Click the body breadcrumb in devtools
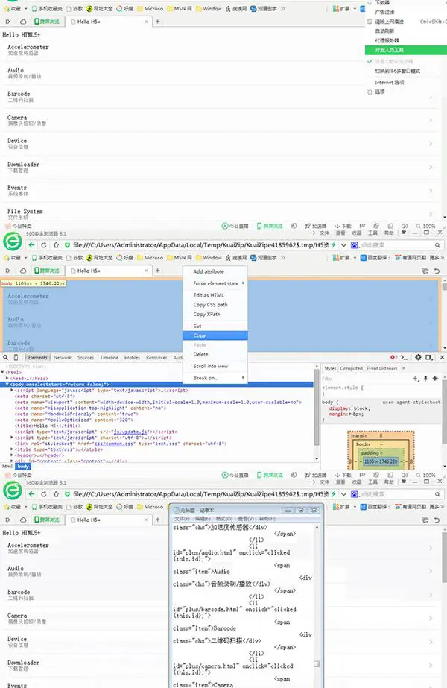Screen dimensions: 447x688 coord(23,467)
